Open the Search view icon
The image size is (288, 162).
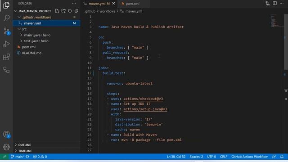coord(6,18)
